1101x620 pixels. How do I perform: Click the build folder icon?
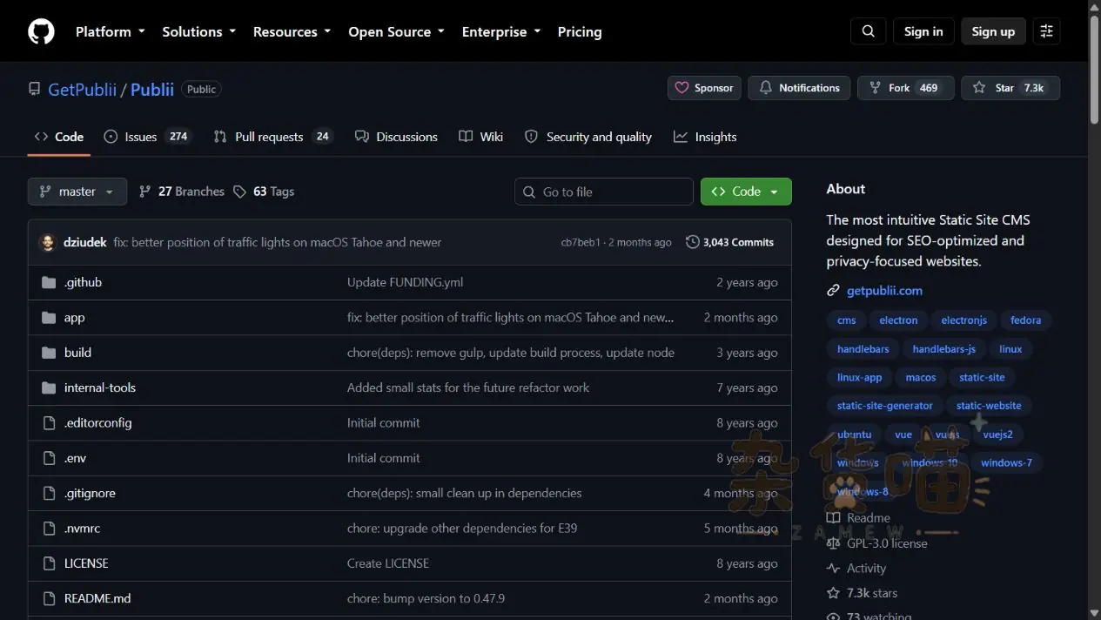(49, 353)
